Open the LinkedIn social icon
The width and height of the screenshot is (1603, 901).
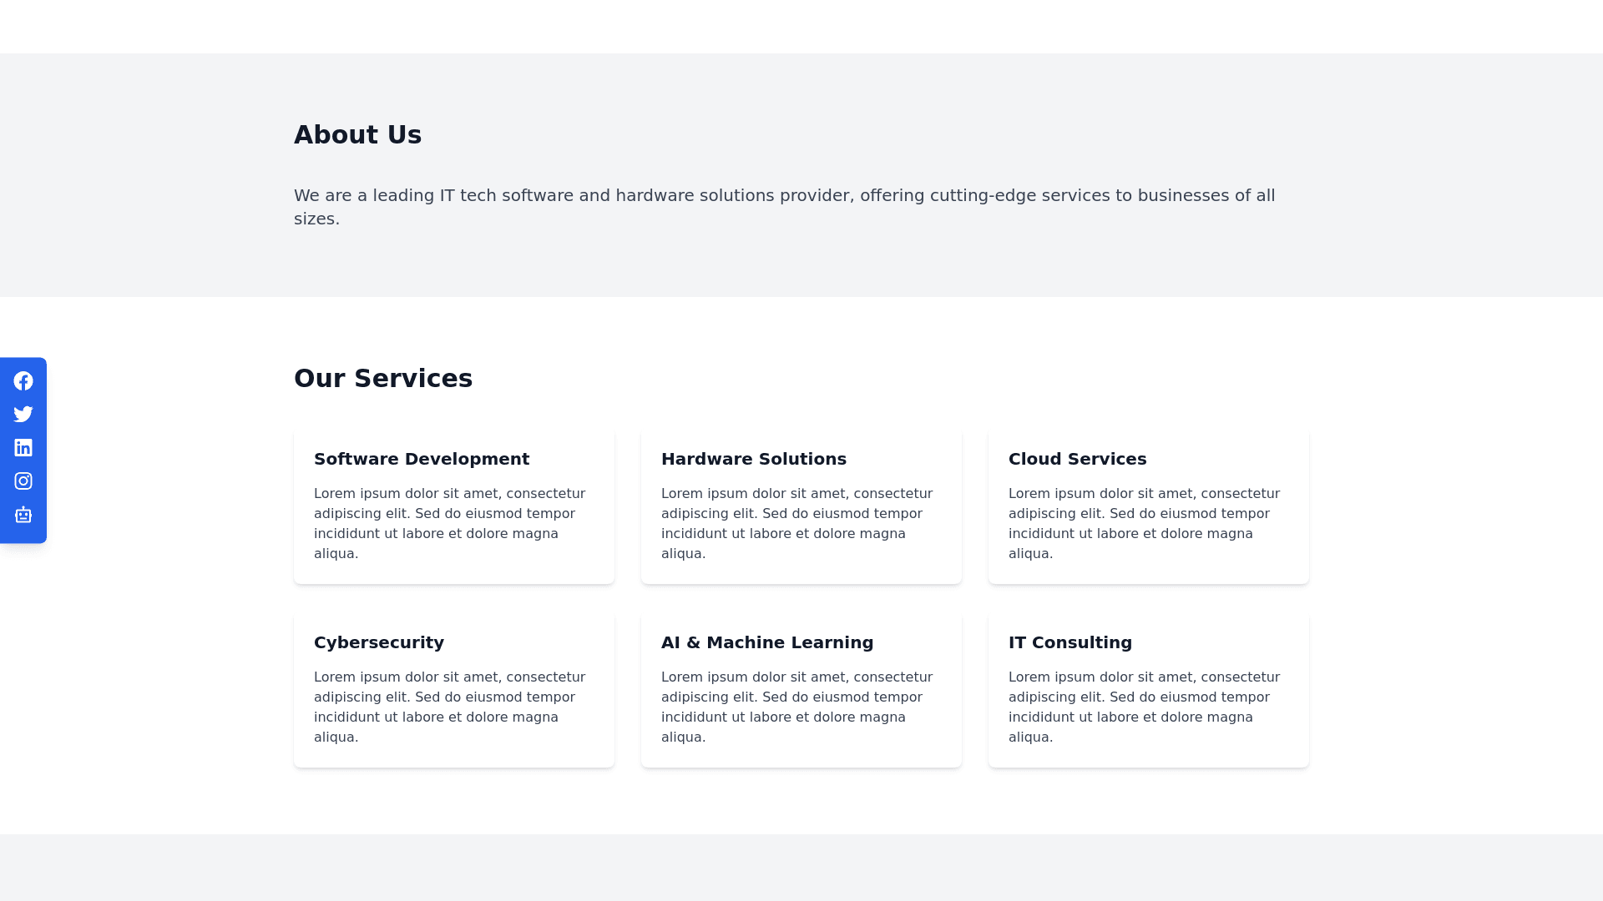pos(23,448)
